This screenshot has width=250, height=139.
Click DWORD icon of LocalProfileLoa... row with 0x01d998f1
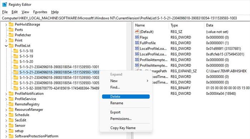(137, 49)
